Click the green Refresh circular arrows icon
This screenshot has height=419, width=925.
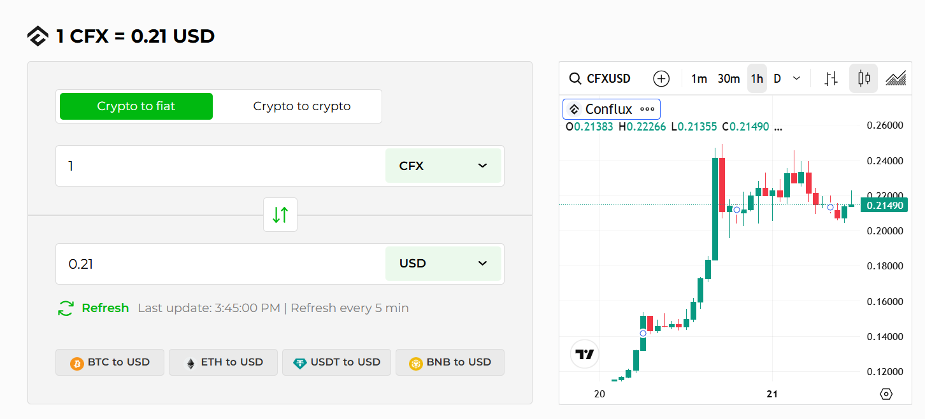point(64,308)
